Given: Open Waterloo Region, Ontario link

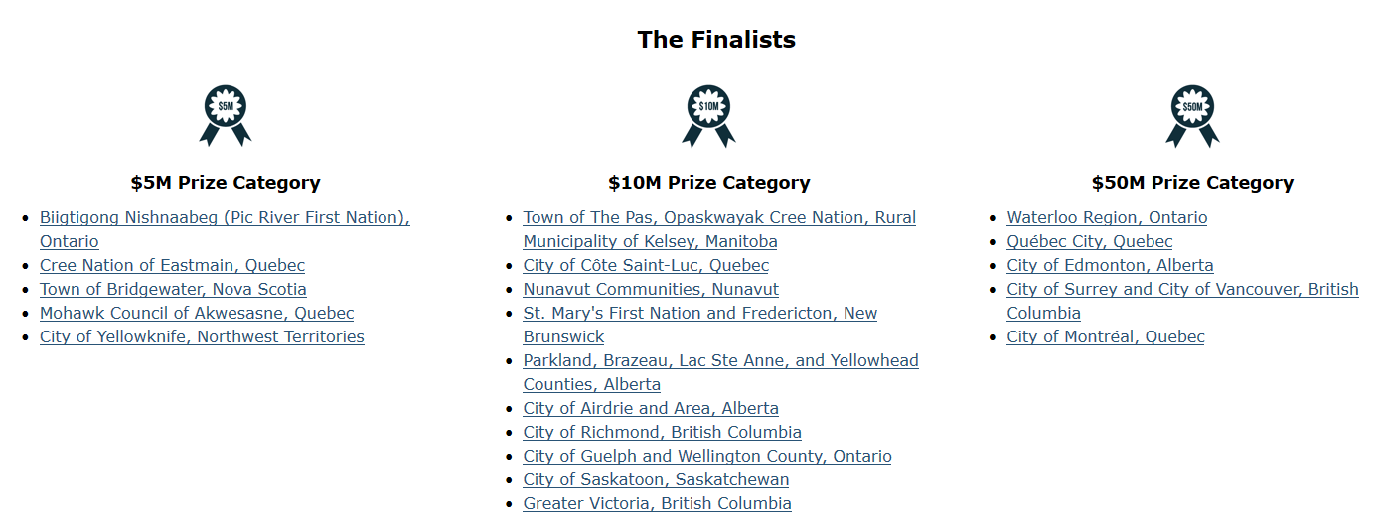Looking at the screenshot, I should 1107,218.
